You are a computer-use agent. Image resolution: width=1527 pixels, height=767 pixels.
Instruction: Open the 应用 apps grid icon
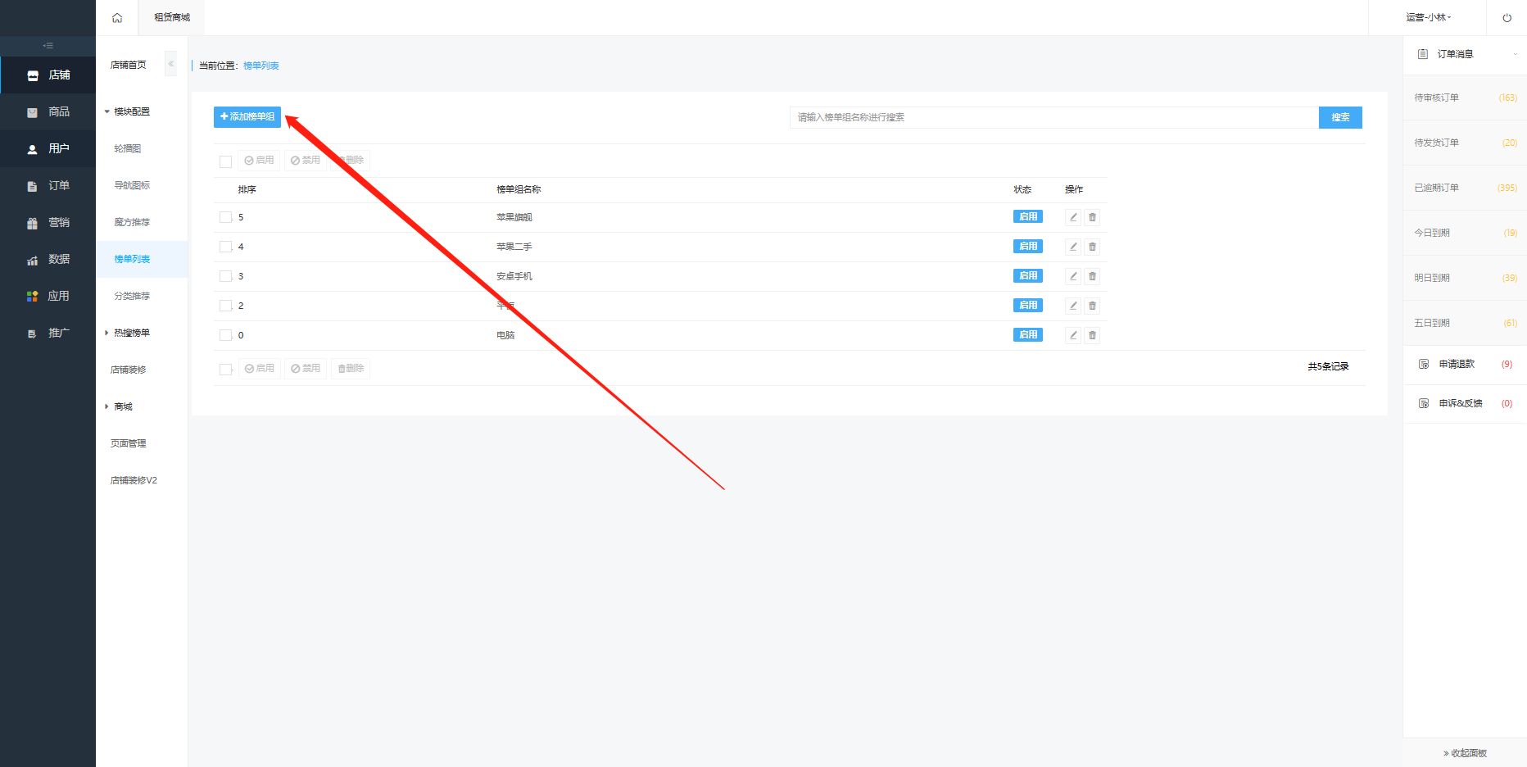coord(33,297)
